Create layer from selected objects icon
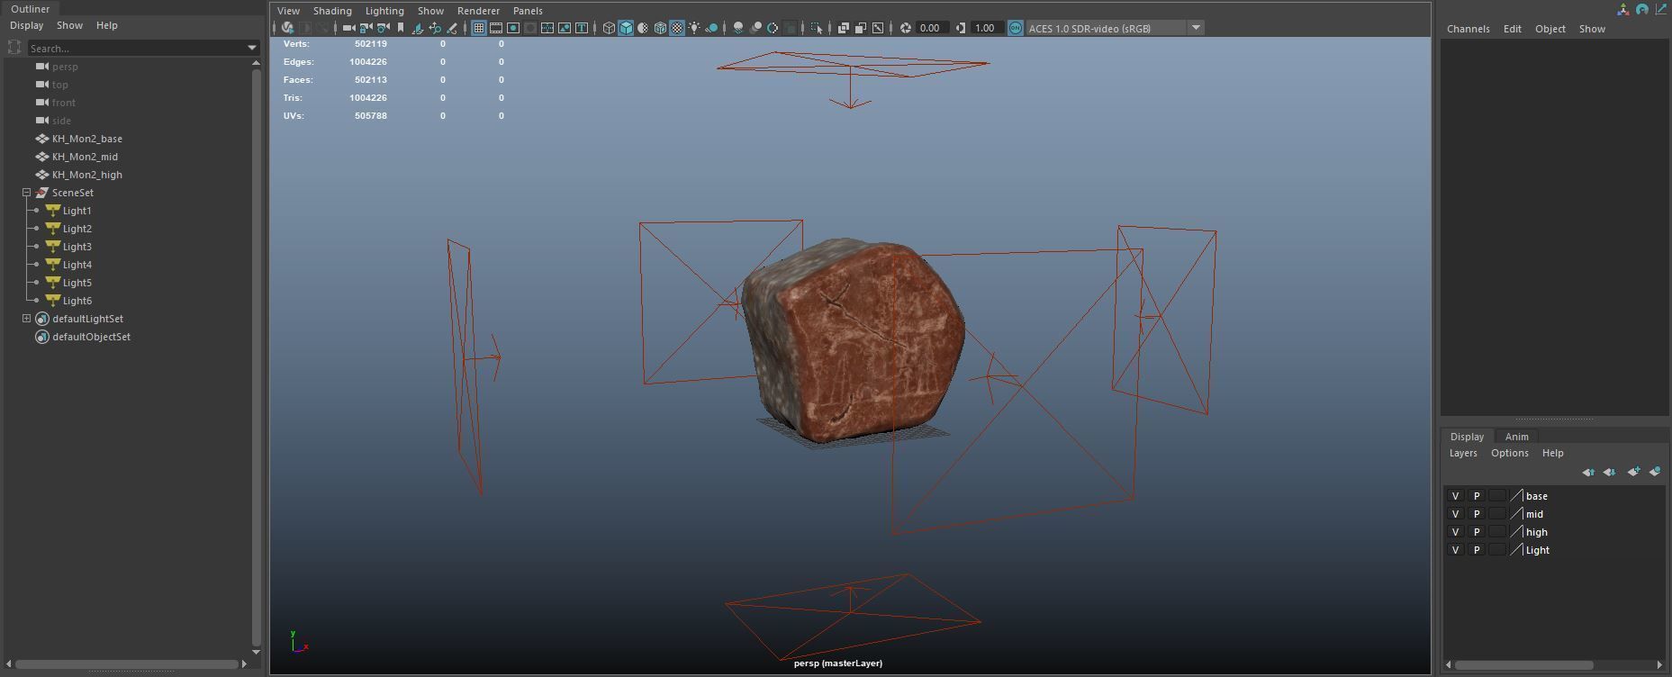The width and height of the screenshot is (1672, 677). pos(1655,472)
